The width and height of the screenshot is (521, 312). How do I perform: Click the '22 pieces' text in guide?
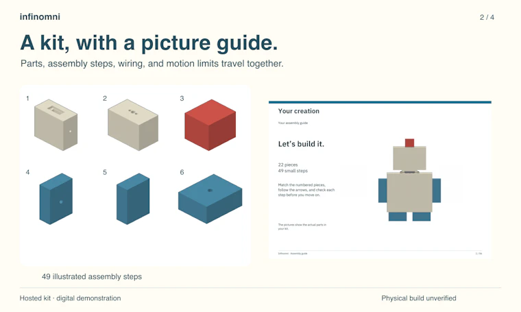point(288,165)
